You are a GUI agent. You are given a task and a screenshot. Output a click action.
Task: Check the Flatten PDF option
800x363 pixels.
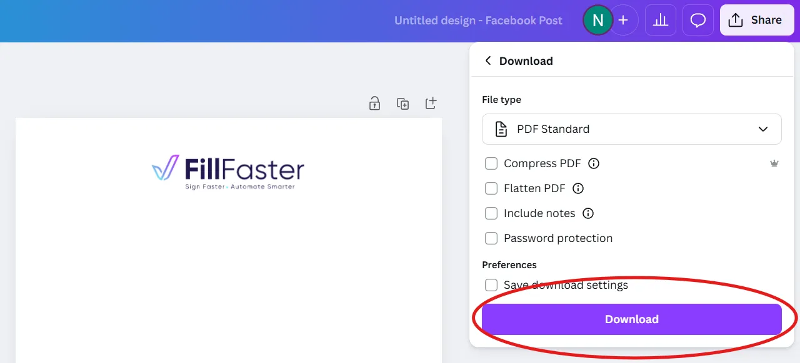pos(491,188)
